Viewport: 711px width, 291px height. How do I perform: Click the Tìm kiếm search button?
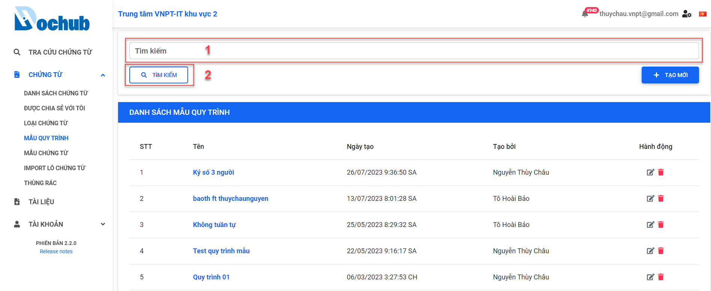tap(159, 75)
